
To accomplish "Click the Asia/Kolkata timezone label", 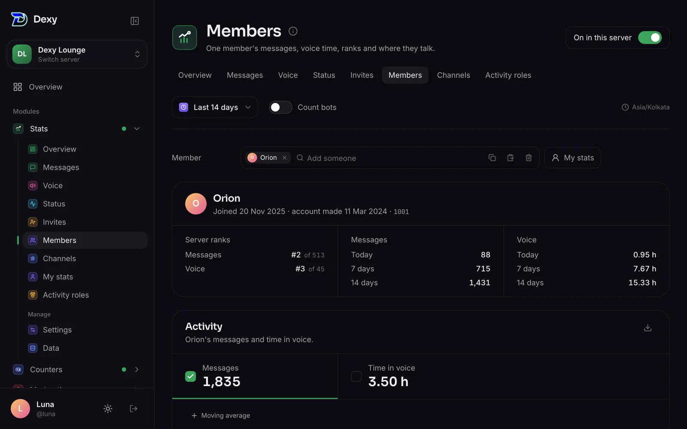I will click(x=646, y=107).
